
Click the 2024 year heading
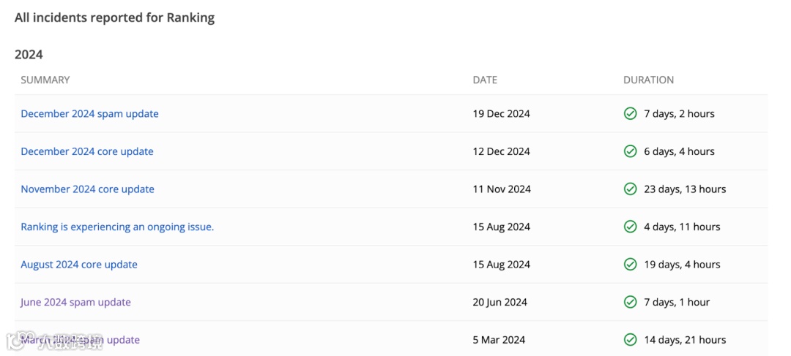coord(29,54)
